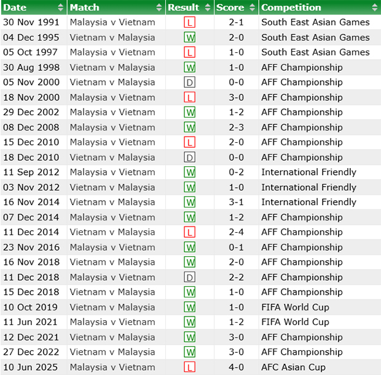Click the W result badge for 04 Dec 1995
This screenshot has height=375, width=381.
point(189,38)
